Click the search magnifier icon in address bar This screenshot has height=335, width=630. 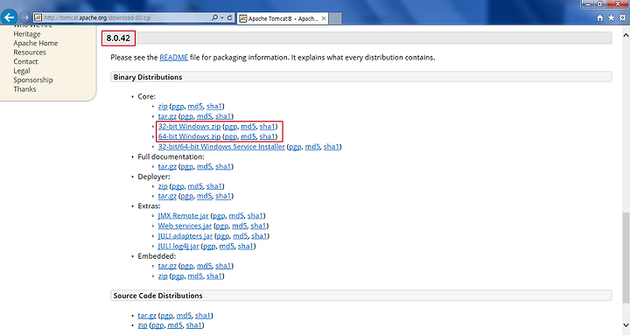[x=214, y=17]
